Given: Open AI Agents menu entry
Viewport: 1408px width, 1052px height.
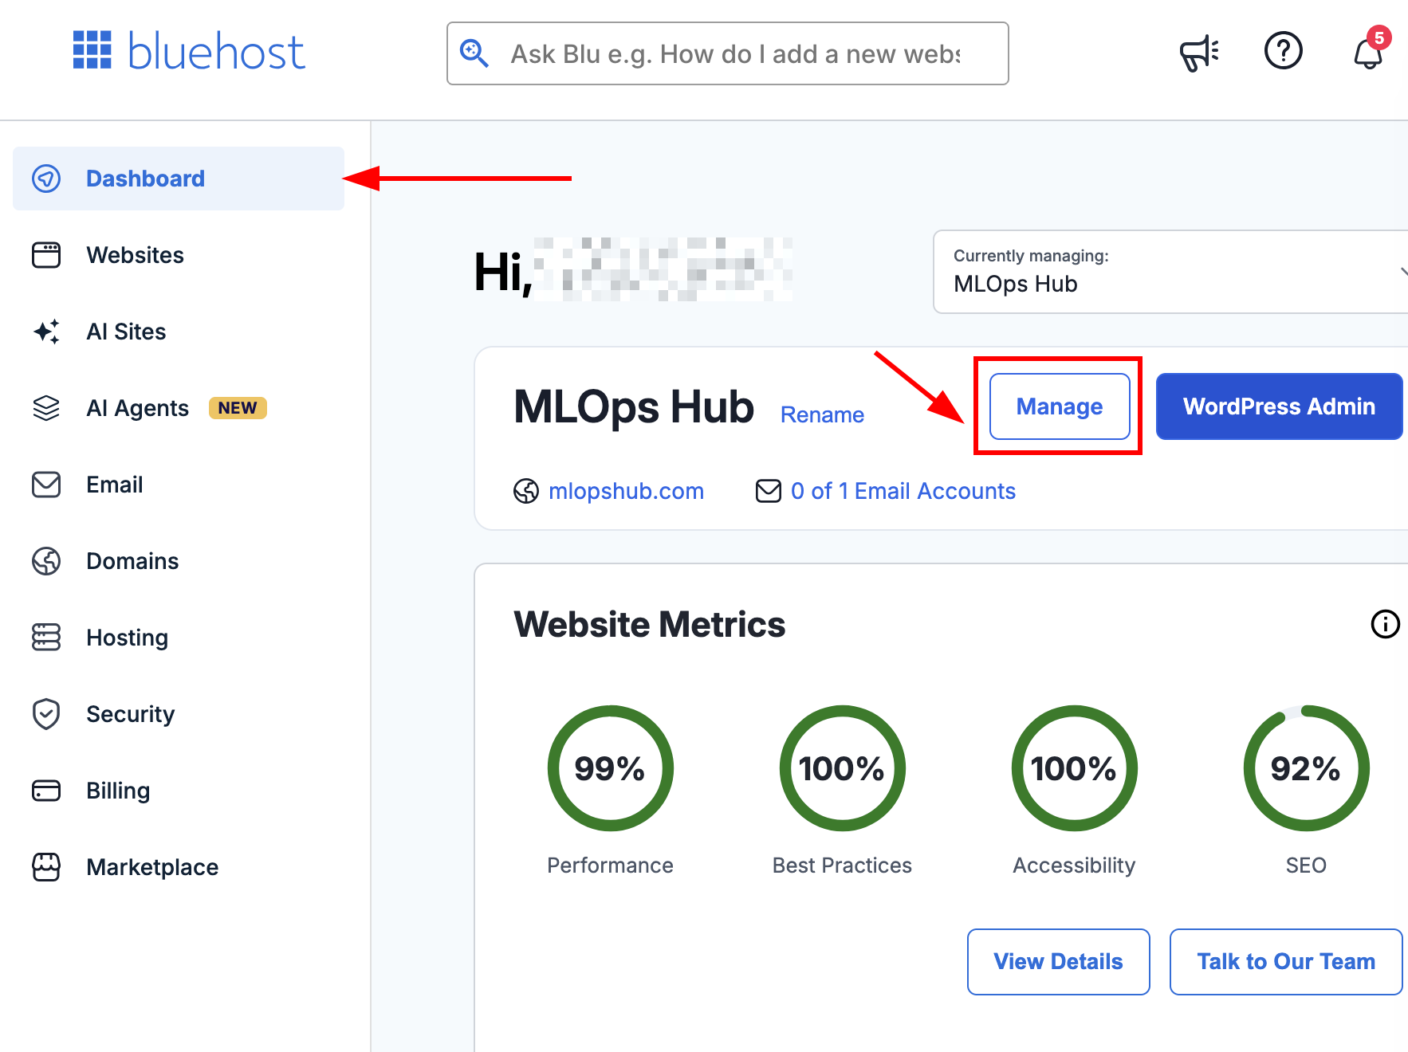Looking at the screenshot, I should click(x=179, y=408).
